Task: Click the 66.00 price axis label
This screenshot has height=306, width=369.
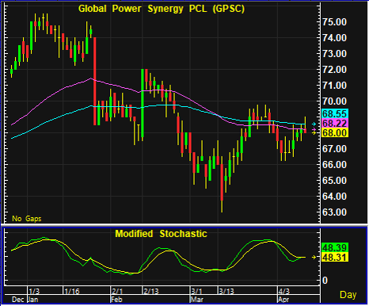Action: click(334, 165)
